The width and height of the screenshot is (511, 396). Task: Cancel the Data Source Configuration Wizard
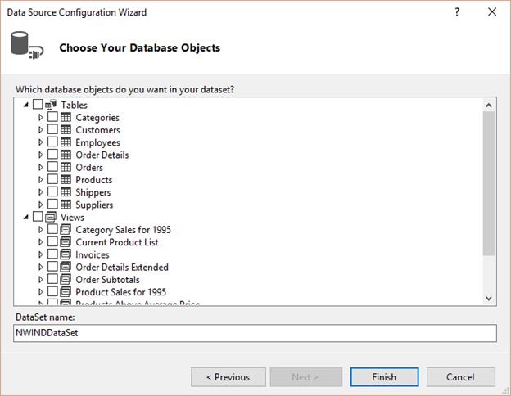tap(460, 377)
